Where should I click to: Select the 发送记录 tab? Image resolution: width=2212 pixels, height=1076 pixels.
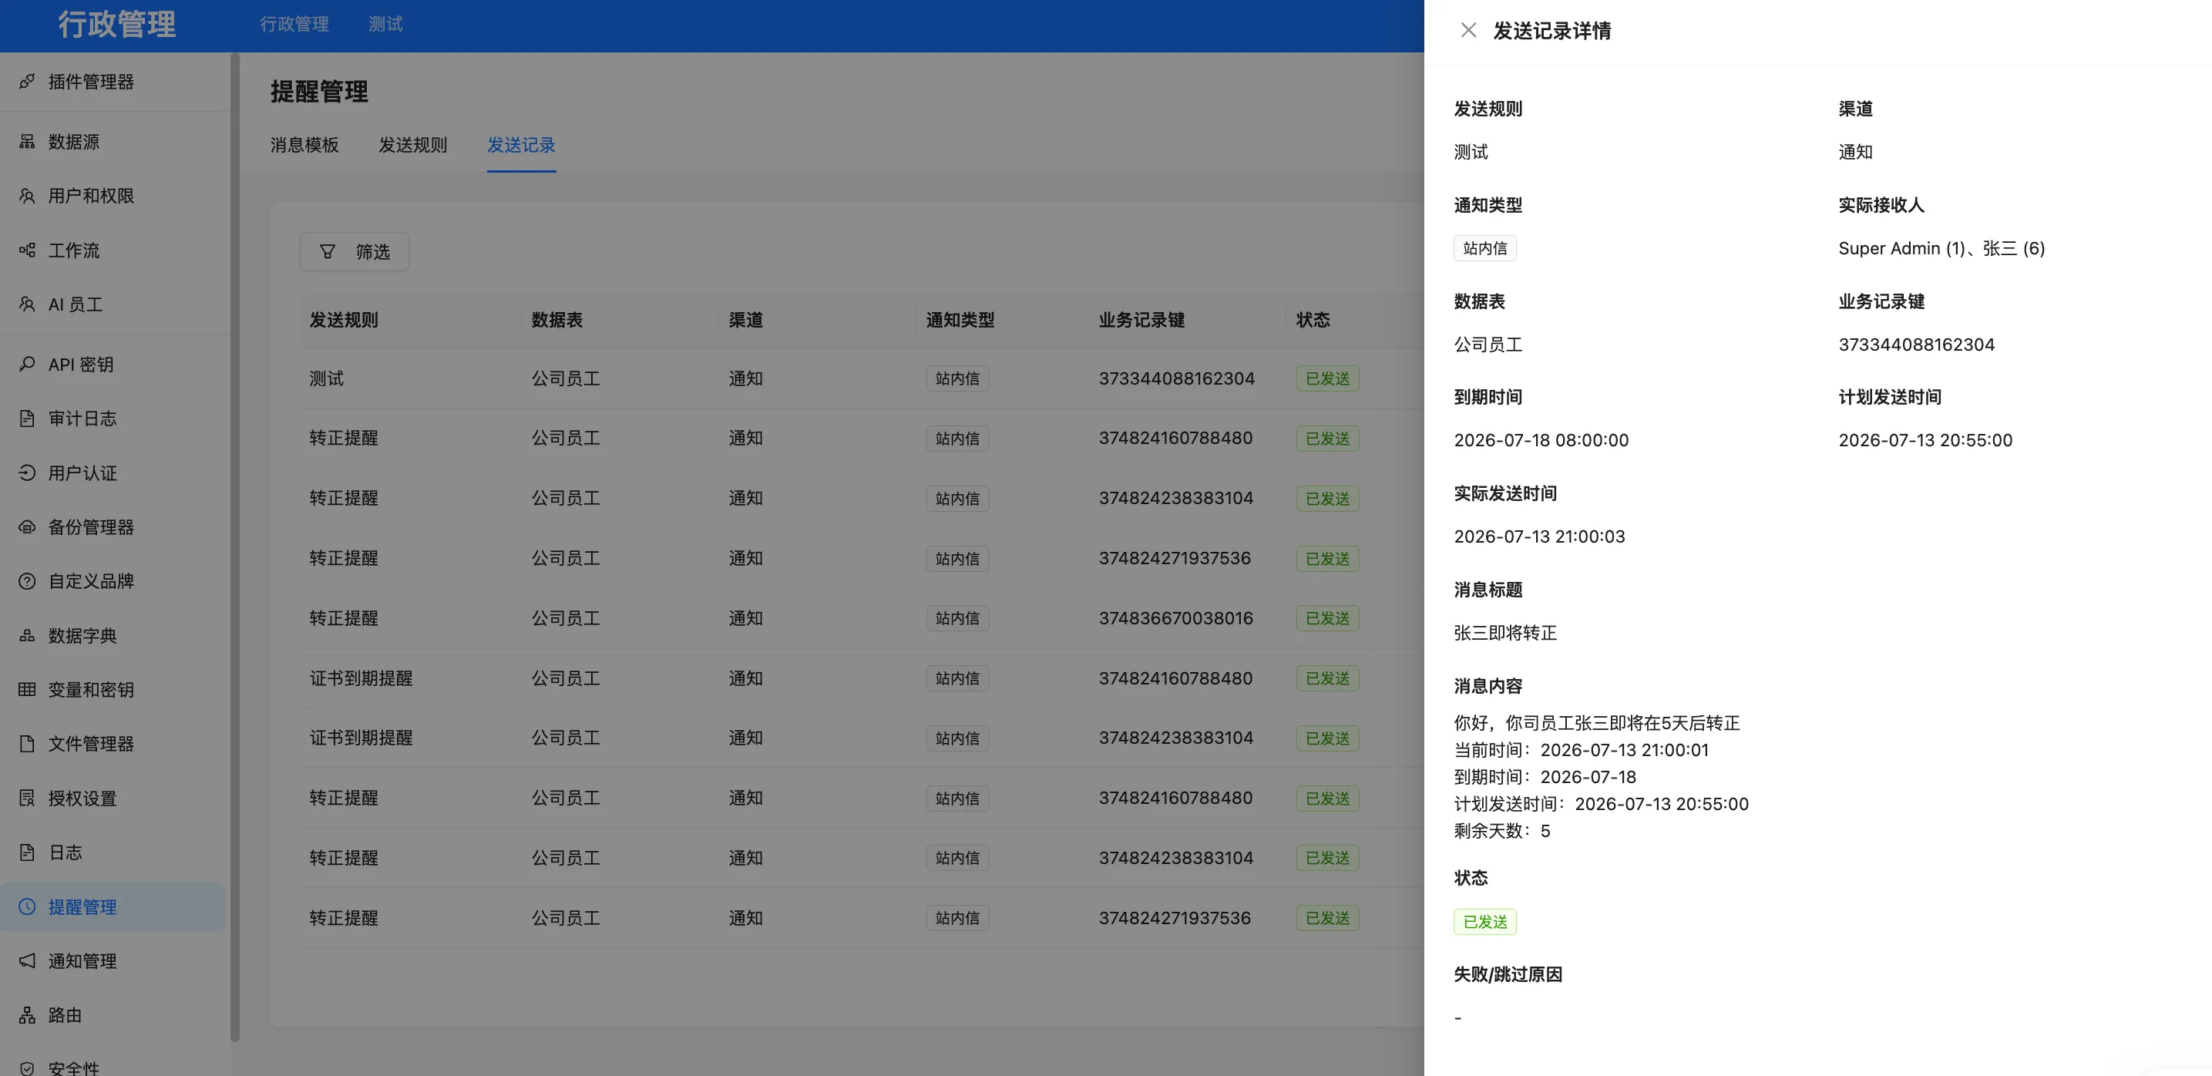coord(521,145)
